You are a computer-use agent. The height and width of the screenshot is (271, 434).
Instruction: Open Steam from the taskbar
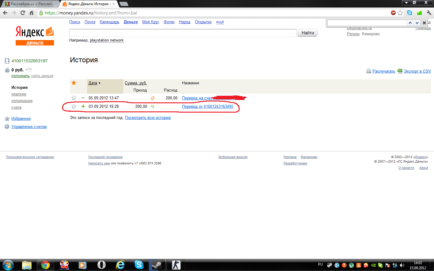[x=156, y=265]
